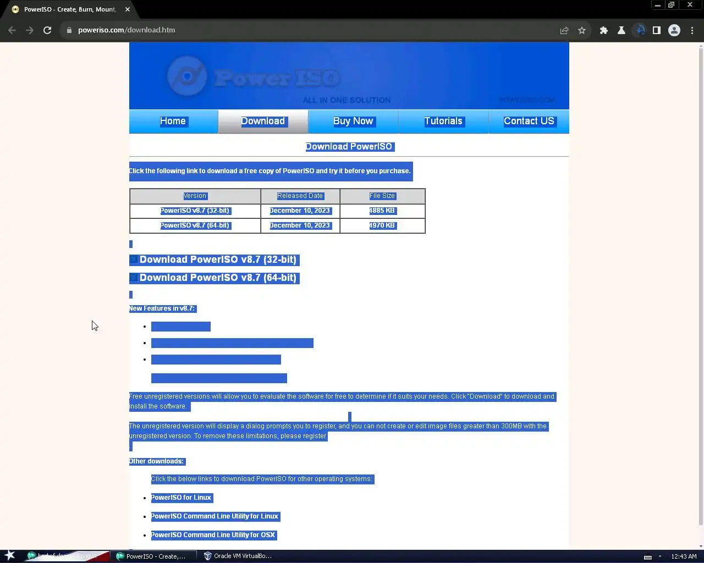Screen dimensions: 704x563
Task: Click the 'New Features in v8.7:' heading
Action: [x=162, y=308]
